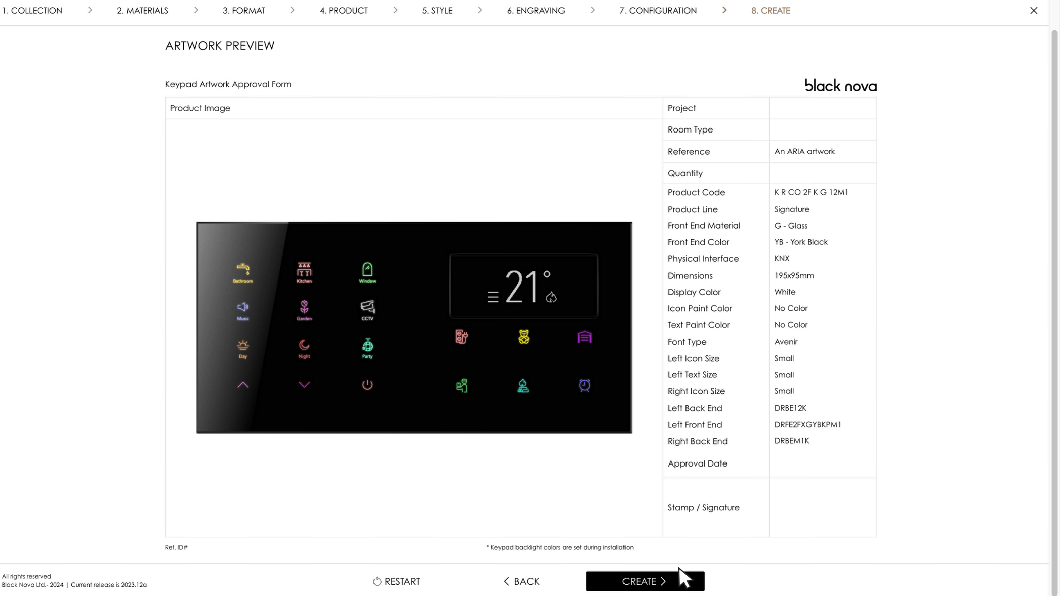
Task: Click the flame icon on thermostat display
Action: point(551,297)
